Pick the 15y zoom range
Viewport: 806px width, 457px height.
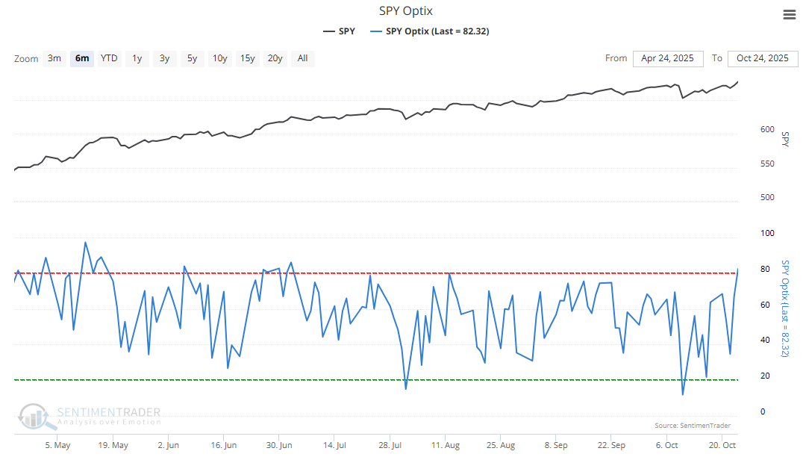[248, 58]
